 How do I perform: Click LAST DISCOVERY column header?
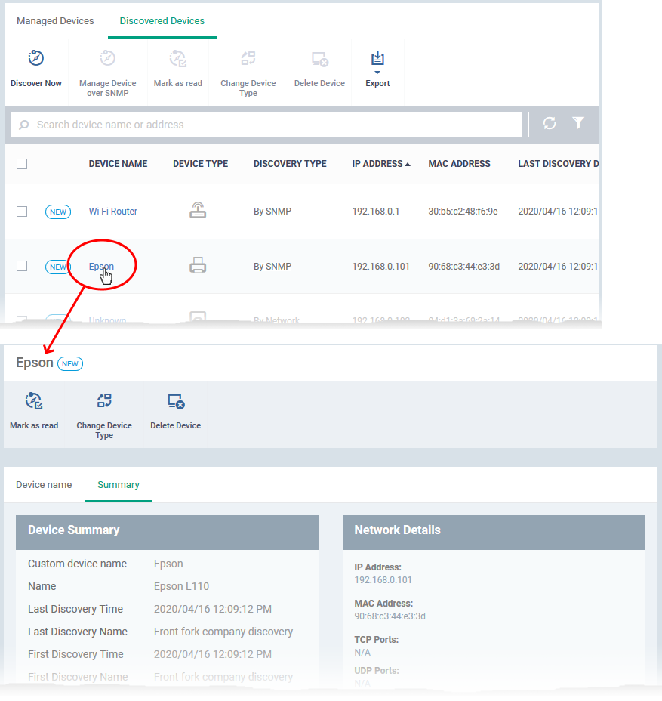558,164
